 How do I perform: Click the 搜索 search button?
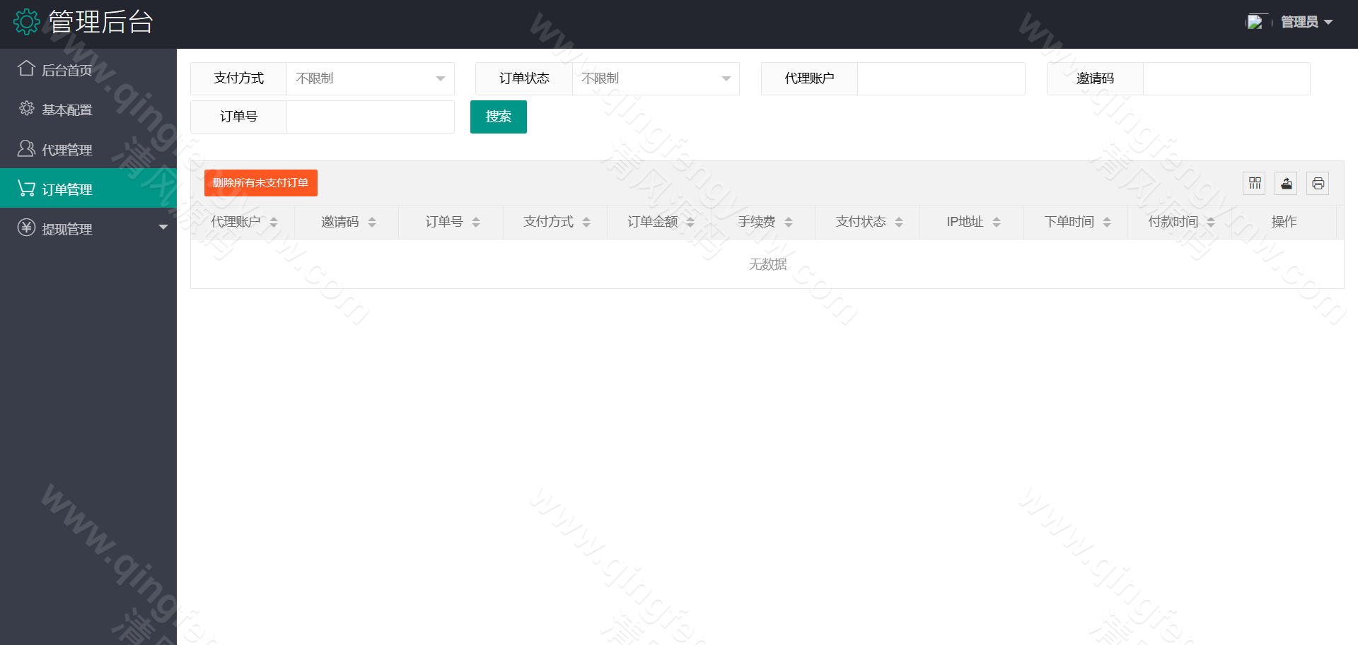498,117
